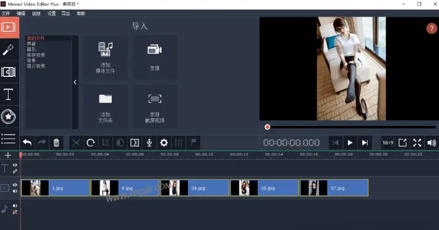Click the Delete trash can icon

(x=57, y=143)
